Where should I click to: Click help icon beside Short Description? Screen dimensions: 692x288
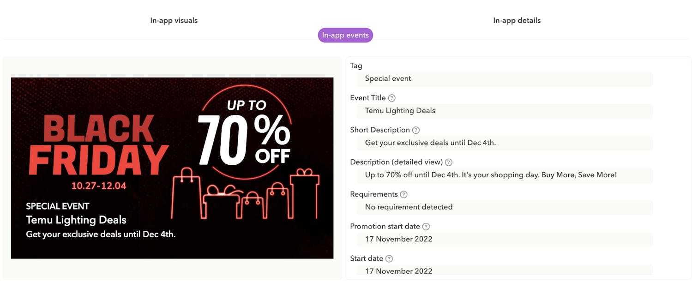pos(416,130)
